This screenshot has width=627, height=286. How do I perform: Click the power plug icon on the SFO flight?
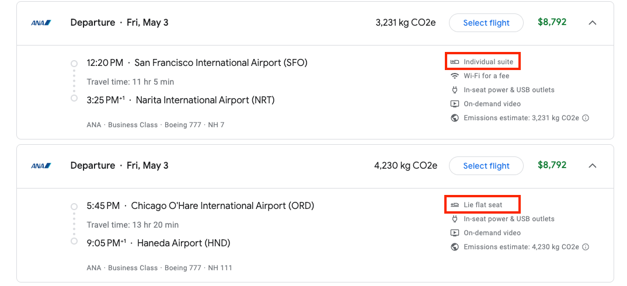click(x=455, y=90)
